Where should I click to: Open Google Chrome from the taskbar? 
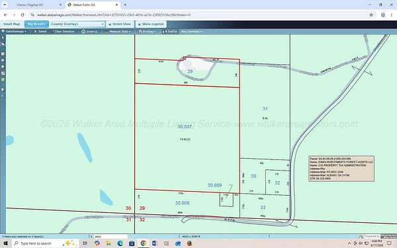144,243
